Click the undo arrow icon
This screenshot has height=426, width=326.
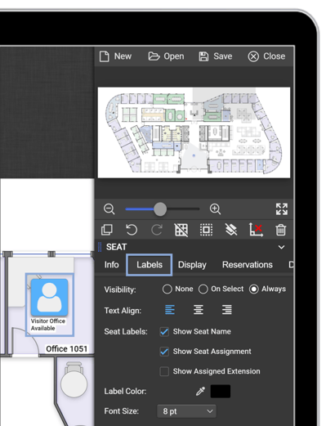132,230
